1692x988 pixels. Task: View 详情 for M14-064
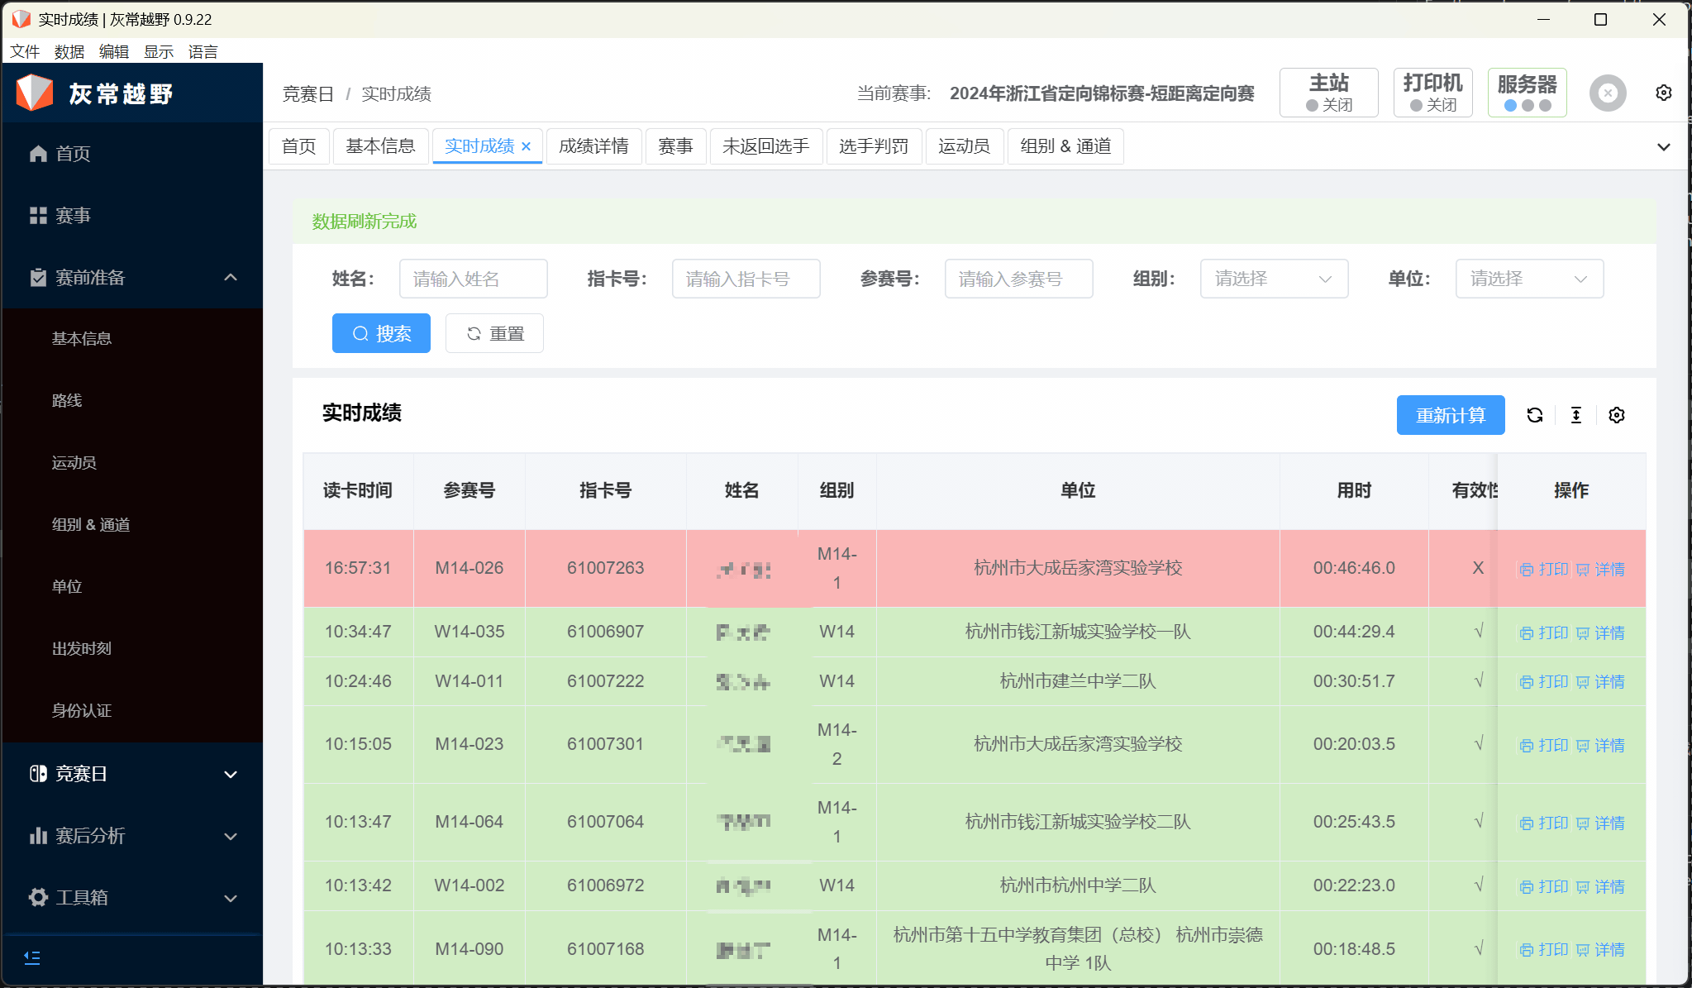(1600, 823)
